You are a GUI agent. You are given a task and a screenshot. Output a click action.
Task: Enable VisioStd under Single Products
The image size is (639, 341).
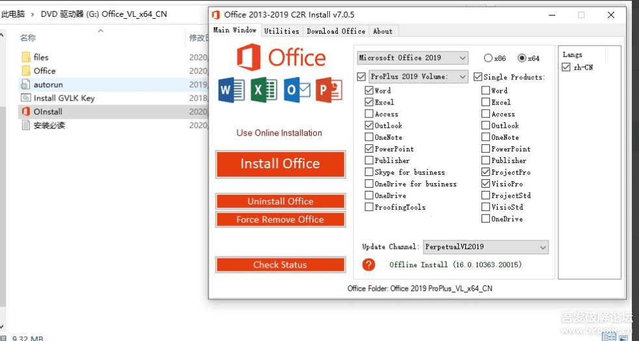point(485,207)
